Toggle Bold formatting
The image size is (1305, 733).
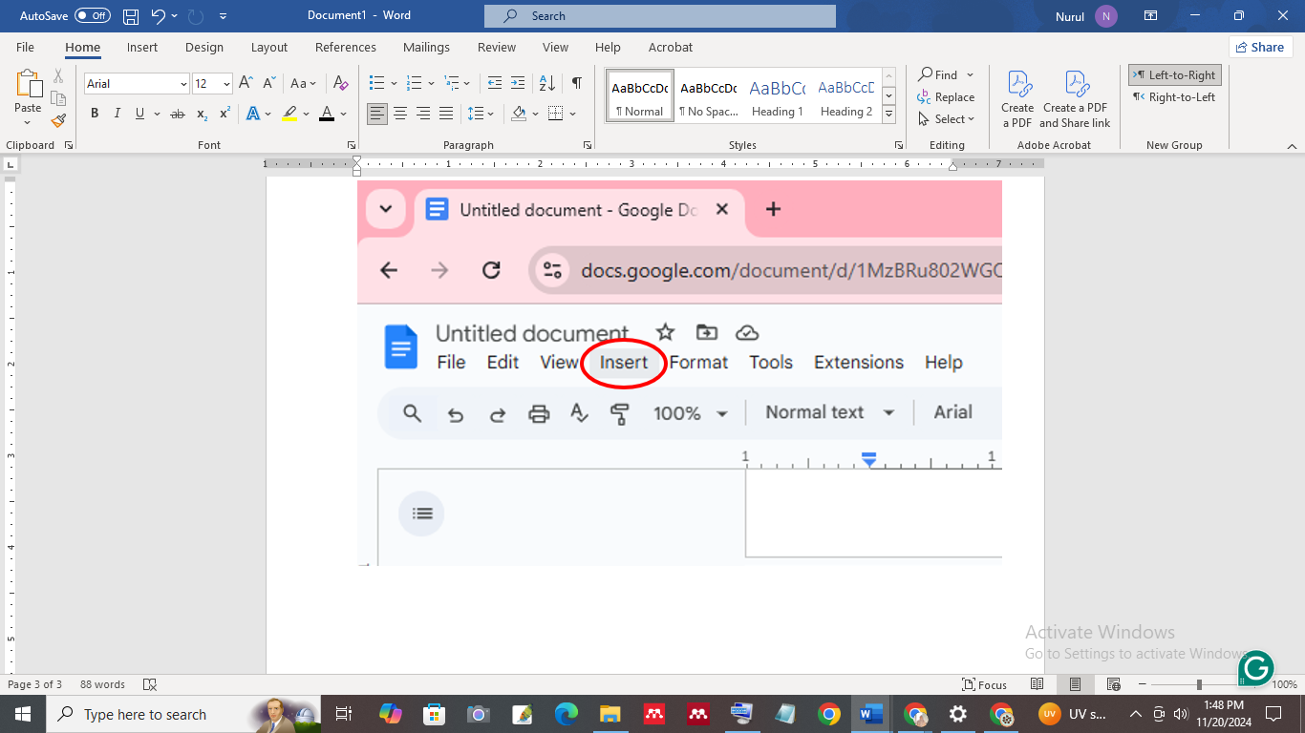pyautogui.click(x=95, y=114)
